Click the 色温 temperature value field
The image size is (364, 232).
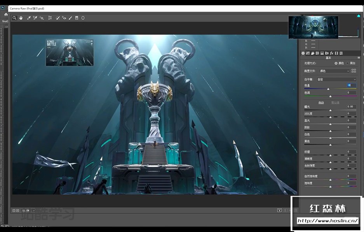(x=352, y=85)
